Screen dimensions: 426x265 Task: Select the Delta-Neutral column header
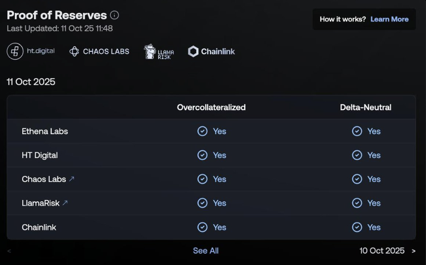[365, 107]
